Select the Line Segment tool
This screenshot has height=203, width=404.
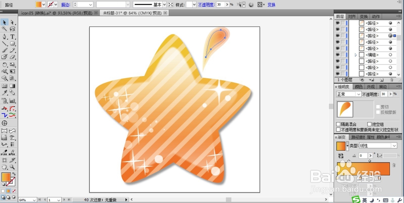4,44
